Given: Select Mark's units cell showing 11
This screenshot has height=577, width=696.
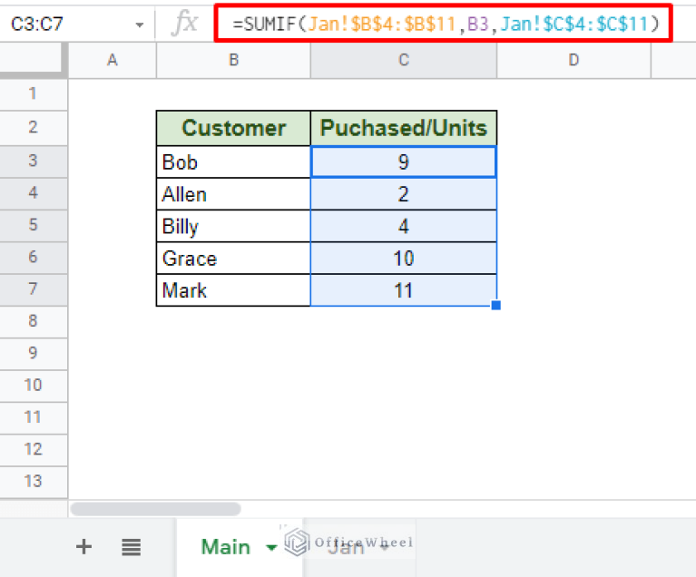Looking at the screenshot, I should tap(404, 290).
